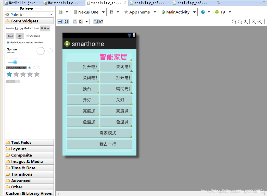Click the QuickContactBadge widget

click(x=16, y=68)
